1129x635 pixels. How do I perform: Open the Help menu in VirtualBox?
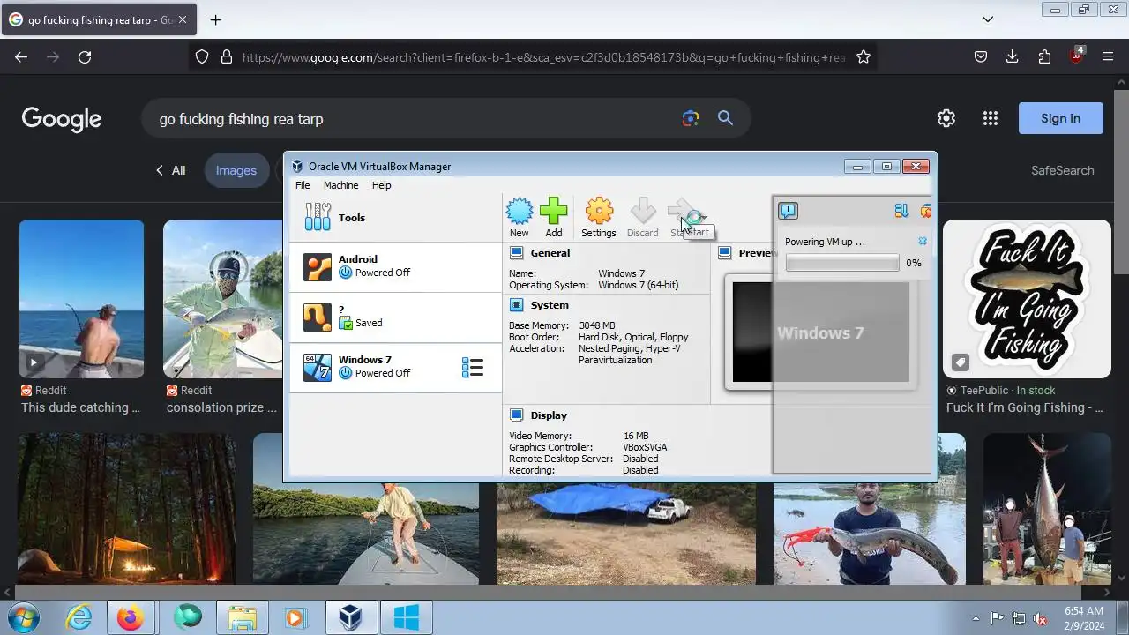pos(381,185)
